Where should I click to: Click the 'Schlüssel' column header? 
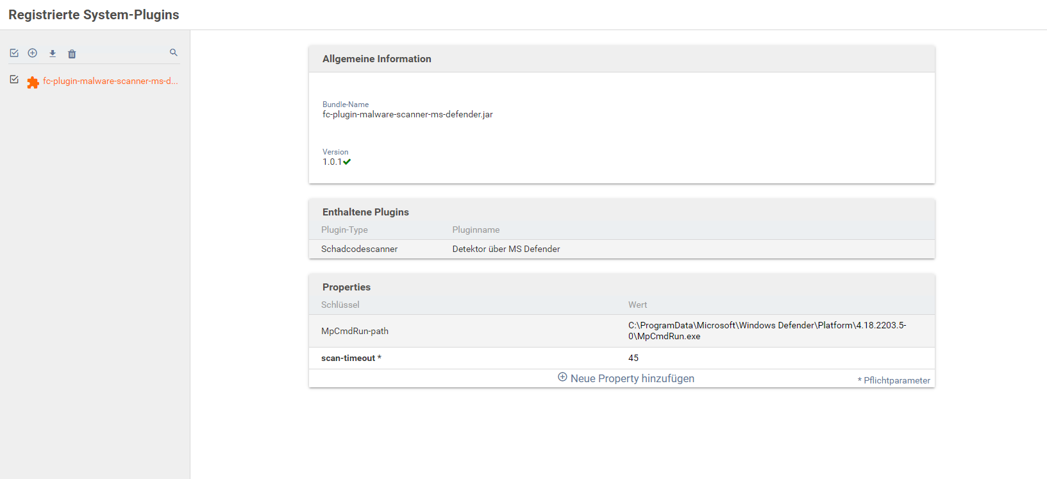[x=340, y=305]
